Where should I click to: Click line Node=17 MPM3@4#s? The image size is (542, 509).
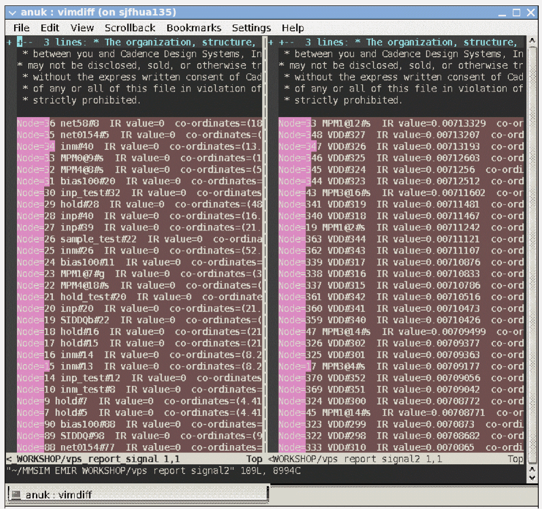point(401,366)
